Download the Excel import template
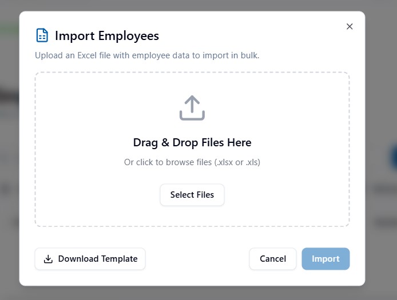This screenshot has width=397, height=300. [90, 259]
